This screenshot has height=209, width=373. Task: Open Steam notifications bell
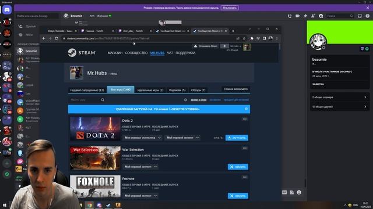(224, 46)
